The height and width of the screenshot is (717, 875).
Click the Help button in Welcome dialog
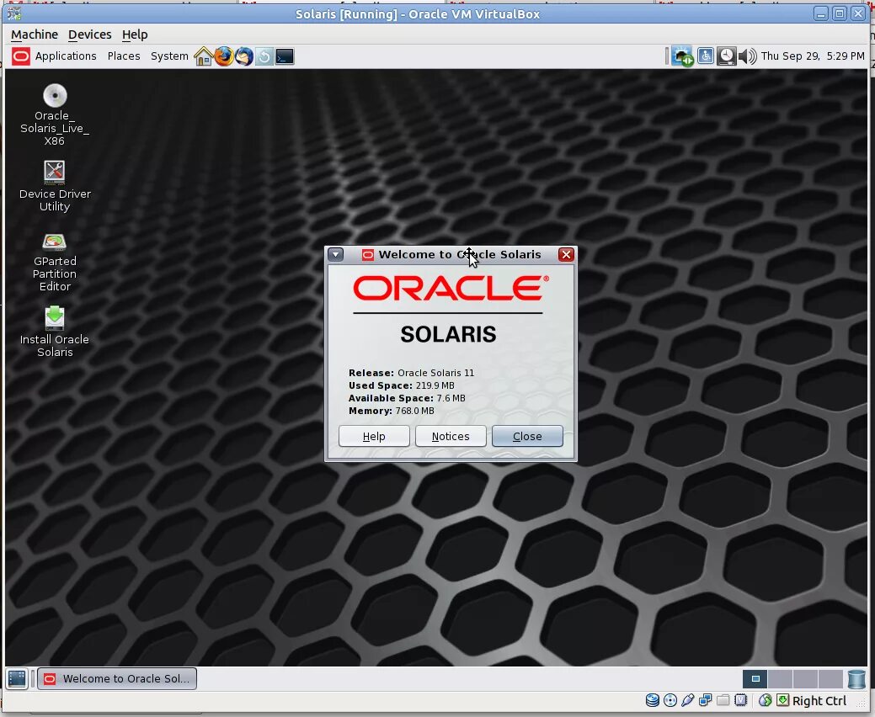[374, 436]
